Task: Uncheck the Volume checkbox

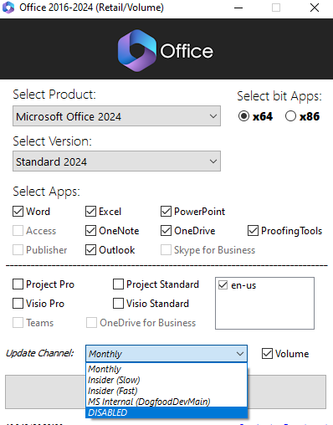Action: (x=267, y=354)
